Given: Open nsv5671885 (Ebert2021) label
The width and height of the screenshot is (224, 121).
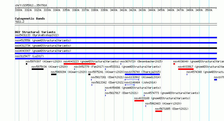Looking at the screenshot, I should (172, 109).
